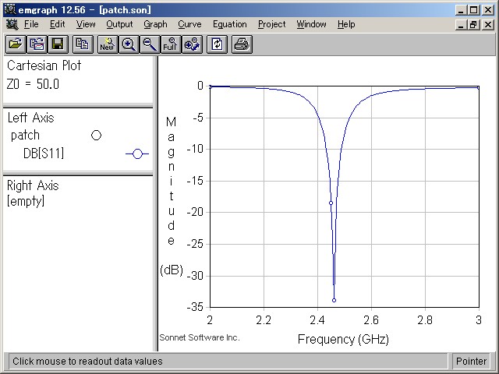The image size is (499, 374).
Task: Click the Save floppy disk icon
Action: pos(58,44)
